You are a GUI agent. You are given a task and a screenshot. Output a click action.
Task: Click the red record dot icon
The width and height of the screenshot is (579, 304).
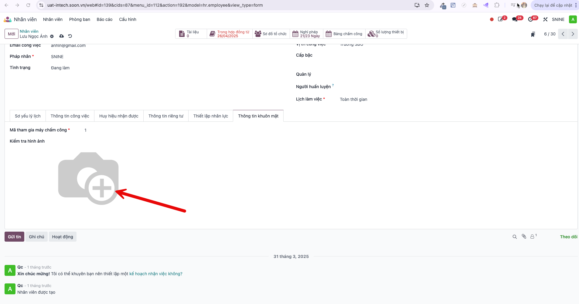pos(492,19)
